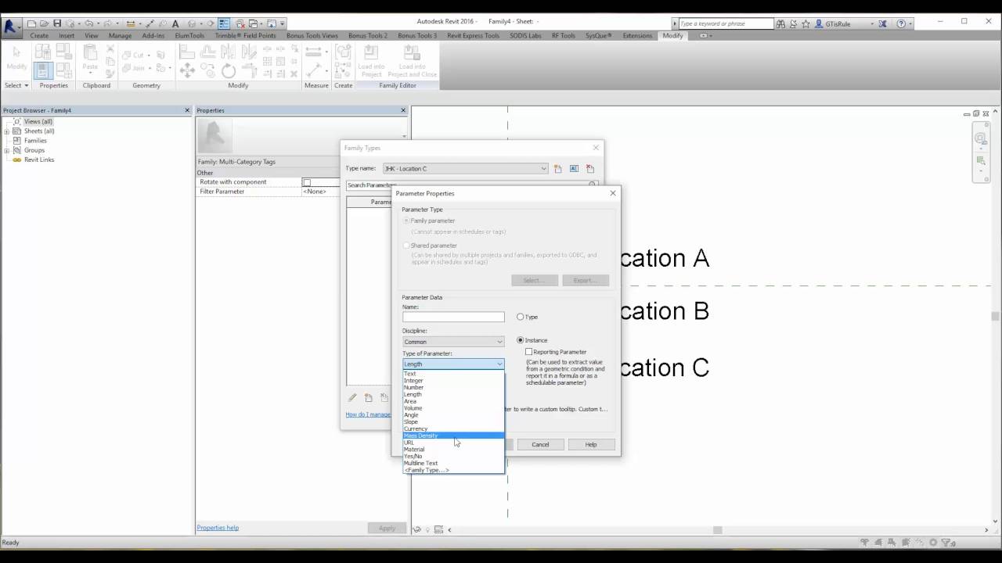
Task: Click the keyword search box in title bar
Action: coord(725,23)
